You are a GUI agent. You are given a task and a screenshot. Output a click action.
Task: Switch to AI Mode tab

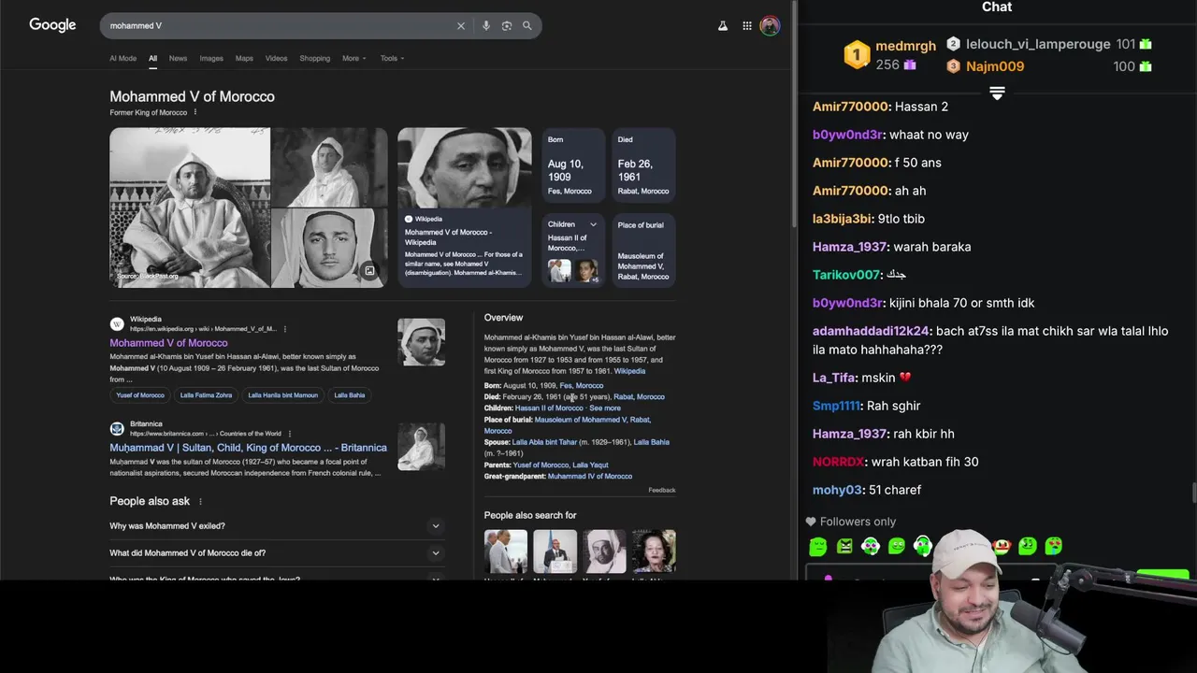[x=123, y=58]
